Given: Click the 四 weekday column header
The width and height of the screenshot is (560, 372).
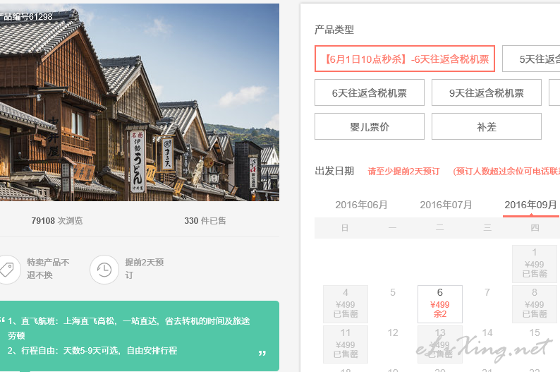Looking at the screenshot, I should coord(535,228).
